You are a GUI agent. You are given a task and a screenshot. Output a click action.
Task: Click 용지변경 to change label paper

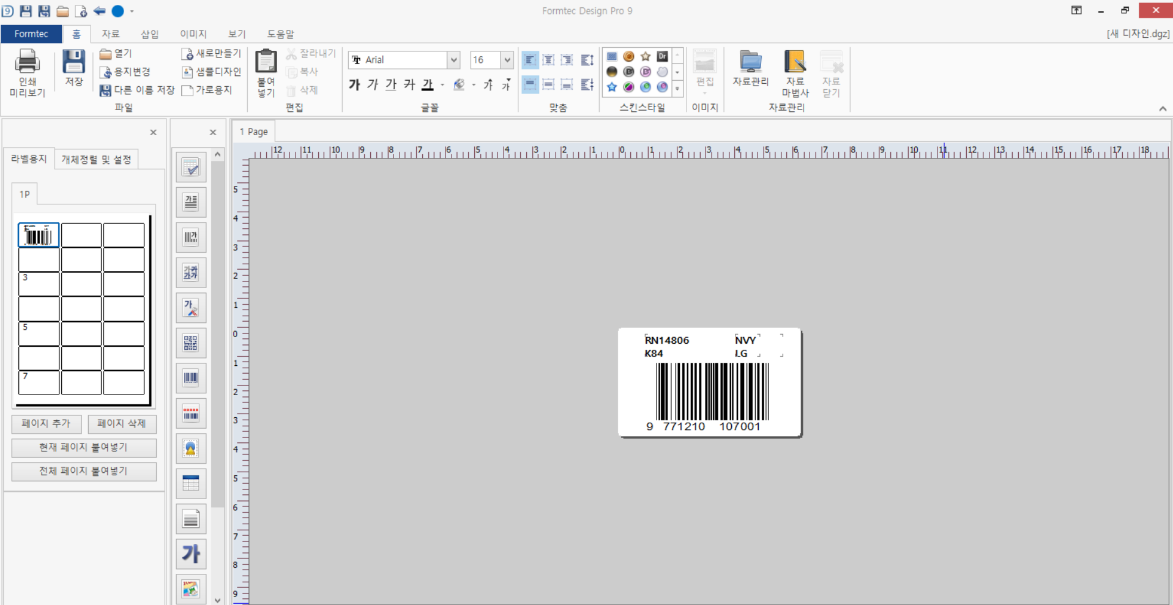[125, 72]
